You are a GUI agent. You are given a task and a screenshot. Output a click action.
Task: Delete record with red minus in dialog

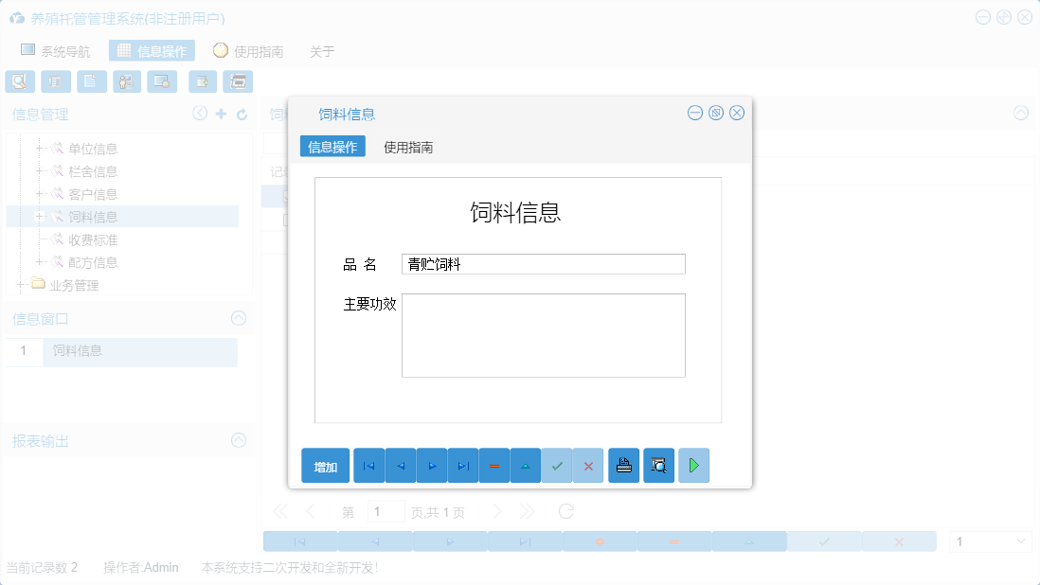pos(494,466)
